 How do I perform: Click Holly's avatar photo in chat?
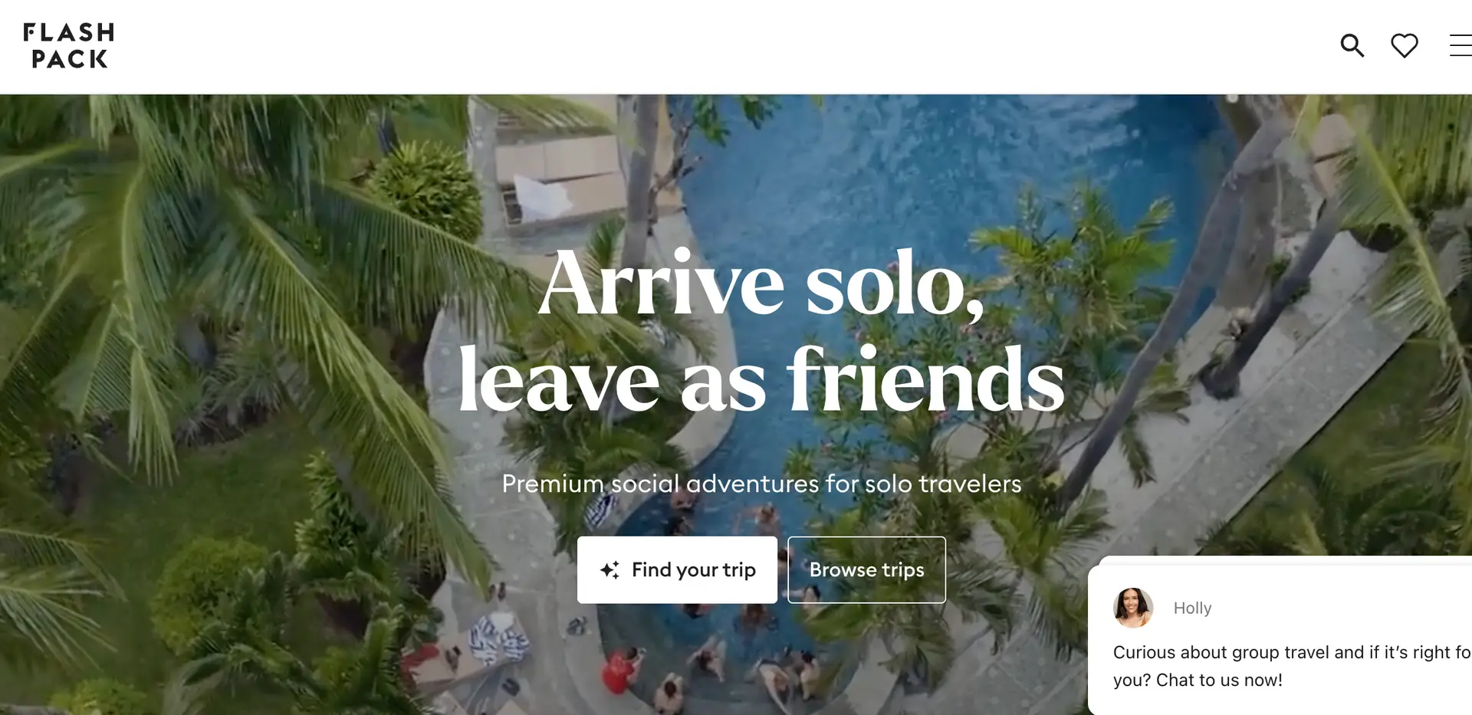tap(1133, 608)
